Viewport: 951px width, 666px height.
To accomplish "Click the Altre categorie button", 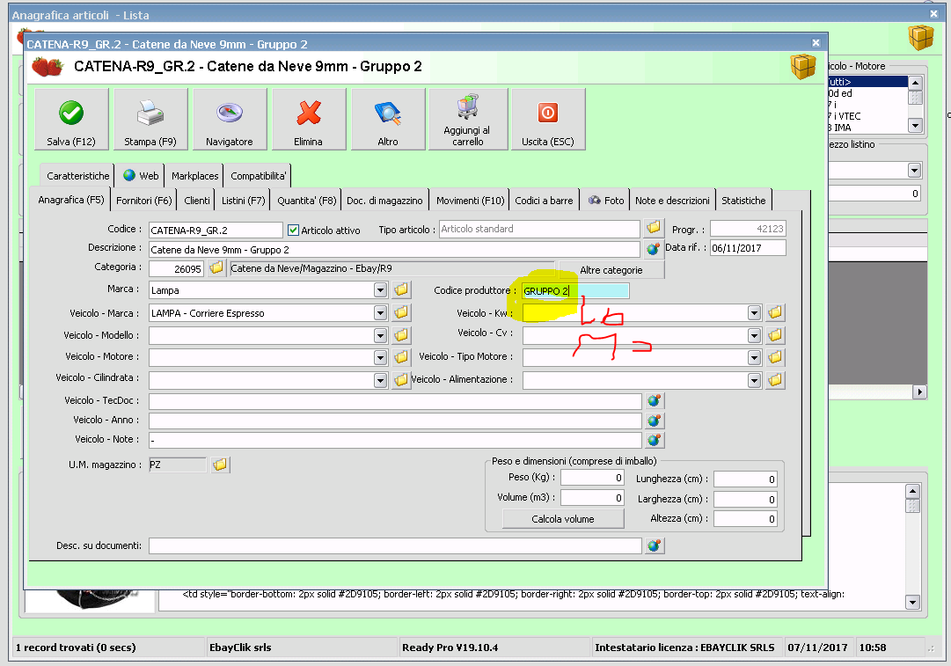I will click(611, 270).
